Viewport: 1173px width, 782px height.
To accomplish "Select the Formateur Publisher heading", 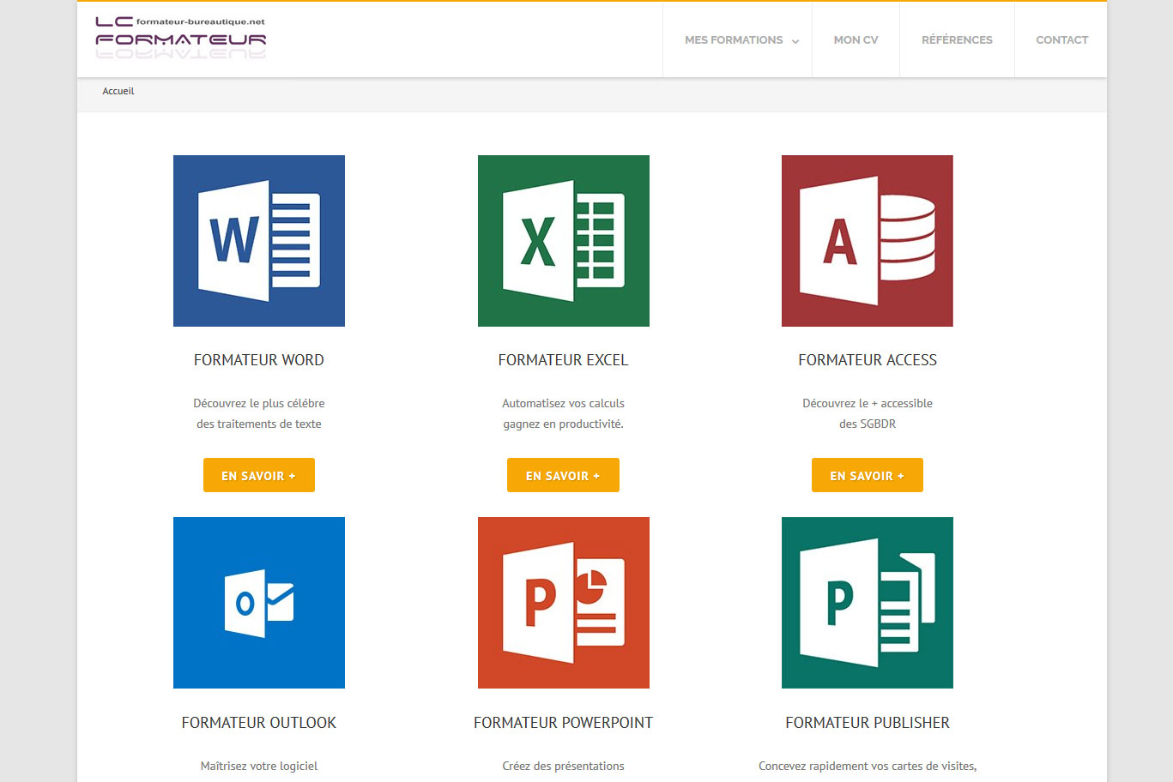I will (x=868, y=723).
